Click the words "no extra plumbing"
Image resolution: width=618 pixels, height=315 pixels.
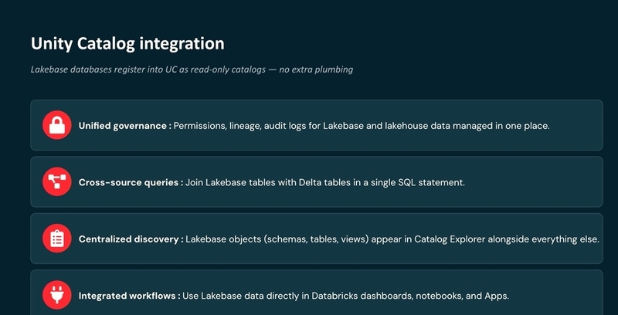tap(316, 69)
